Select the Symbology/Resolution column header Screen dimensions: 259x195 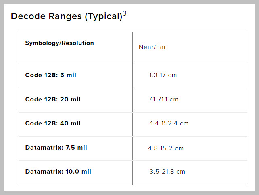[59, 43]
